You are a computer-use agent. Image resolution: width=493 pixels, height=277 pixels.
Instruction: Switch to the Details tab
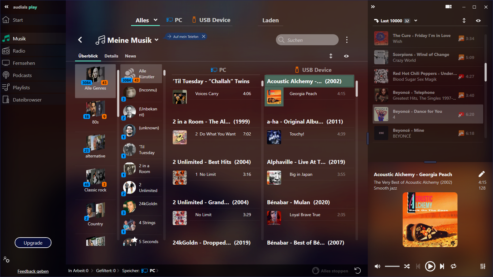[111, 56]
